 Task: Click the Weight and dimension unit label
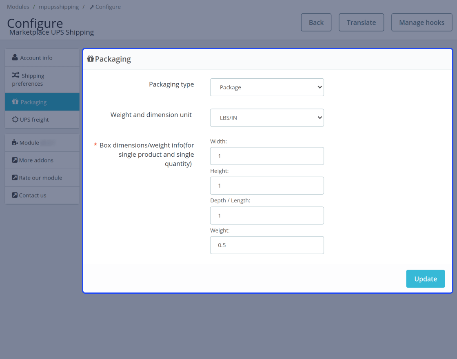point(151,115)
